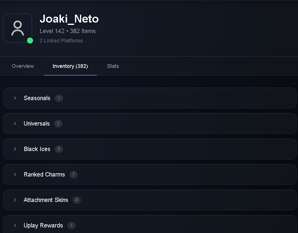The image size is (298, 233).
Task: Switch to the Overview tab
Action: click(x=23, y=66)
